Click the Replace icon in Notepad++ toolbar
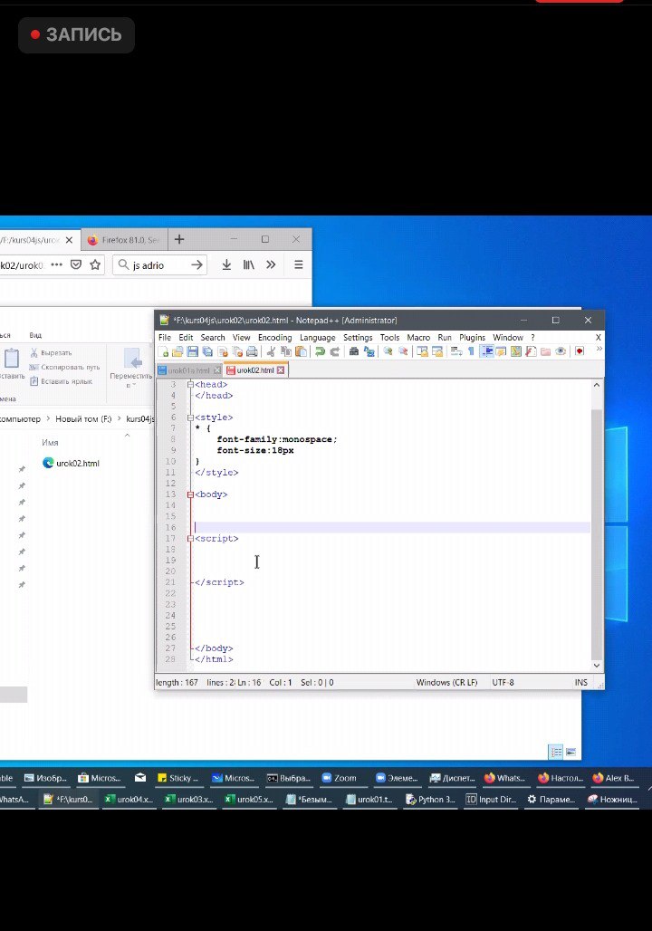Screen dimensions: 652x931 [x=369, y=351]
